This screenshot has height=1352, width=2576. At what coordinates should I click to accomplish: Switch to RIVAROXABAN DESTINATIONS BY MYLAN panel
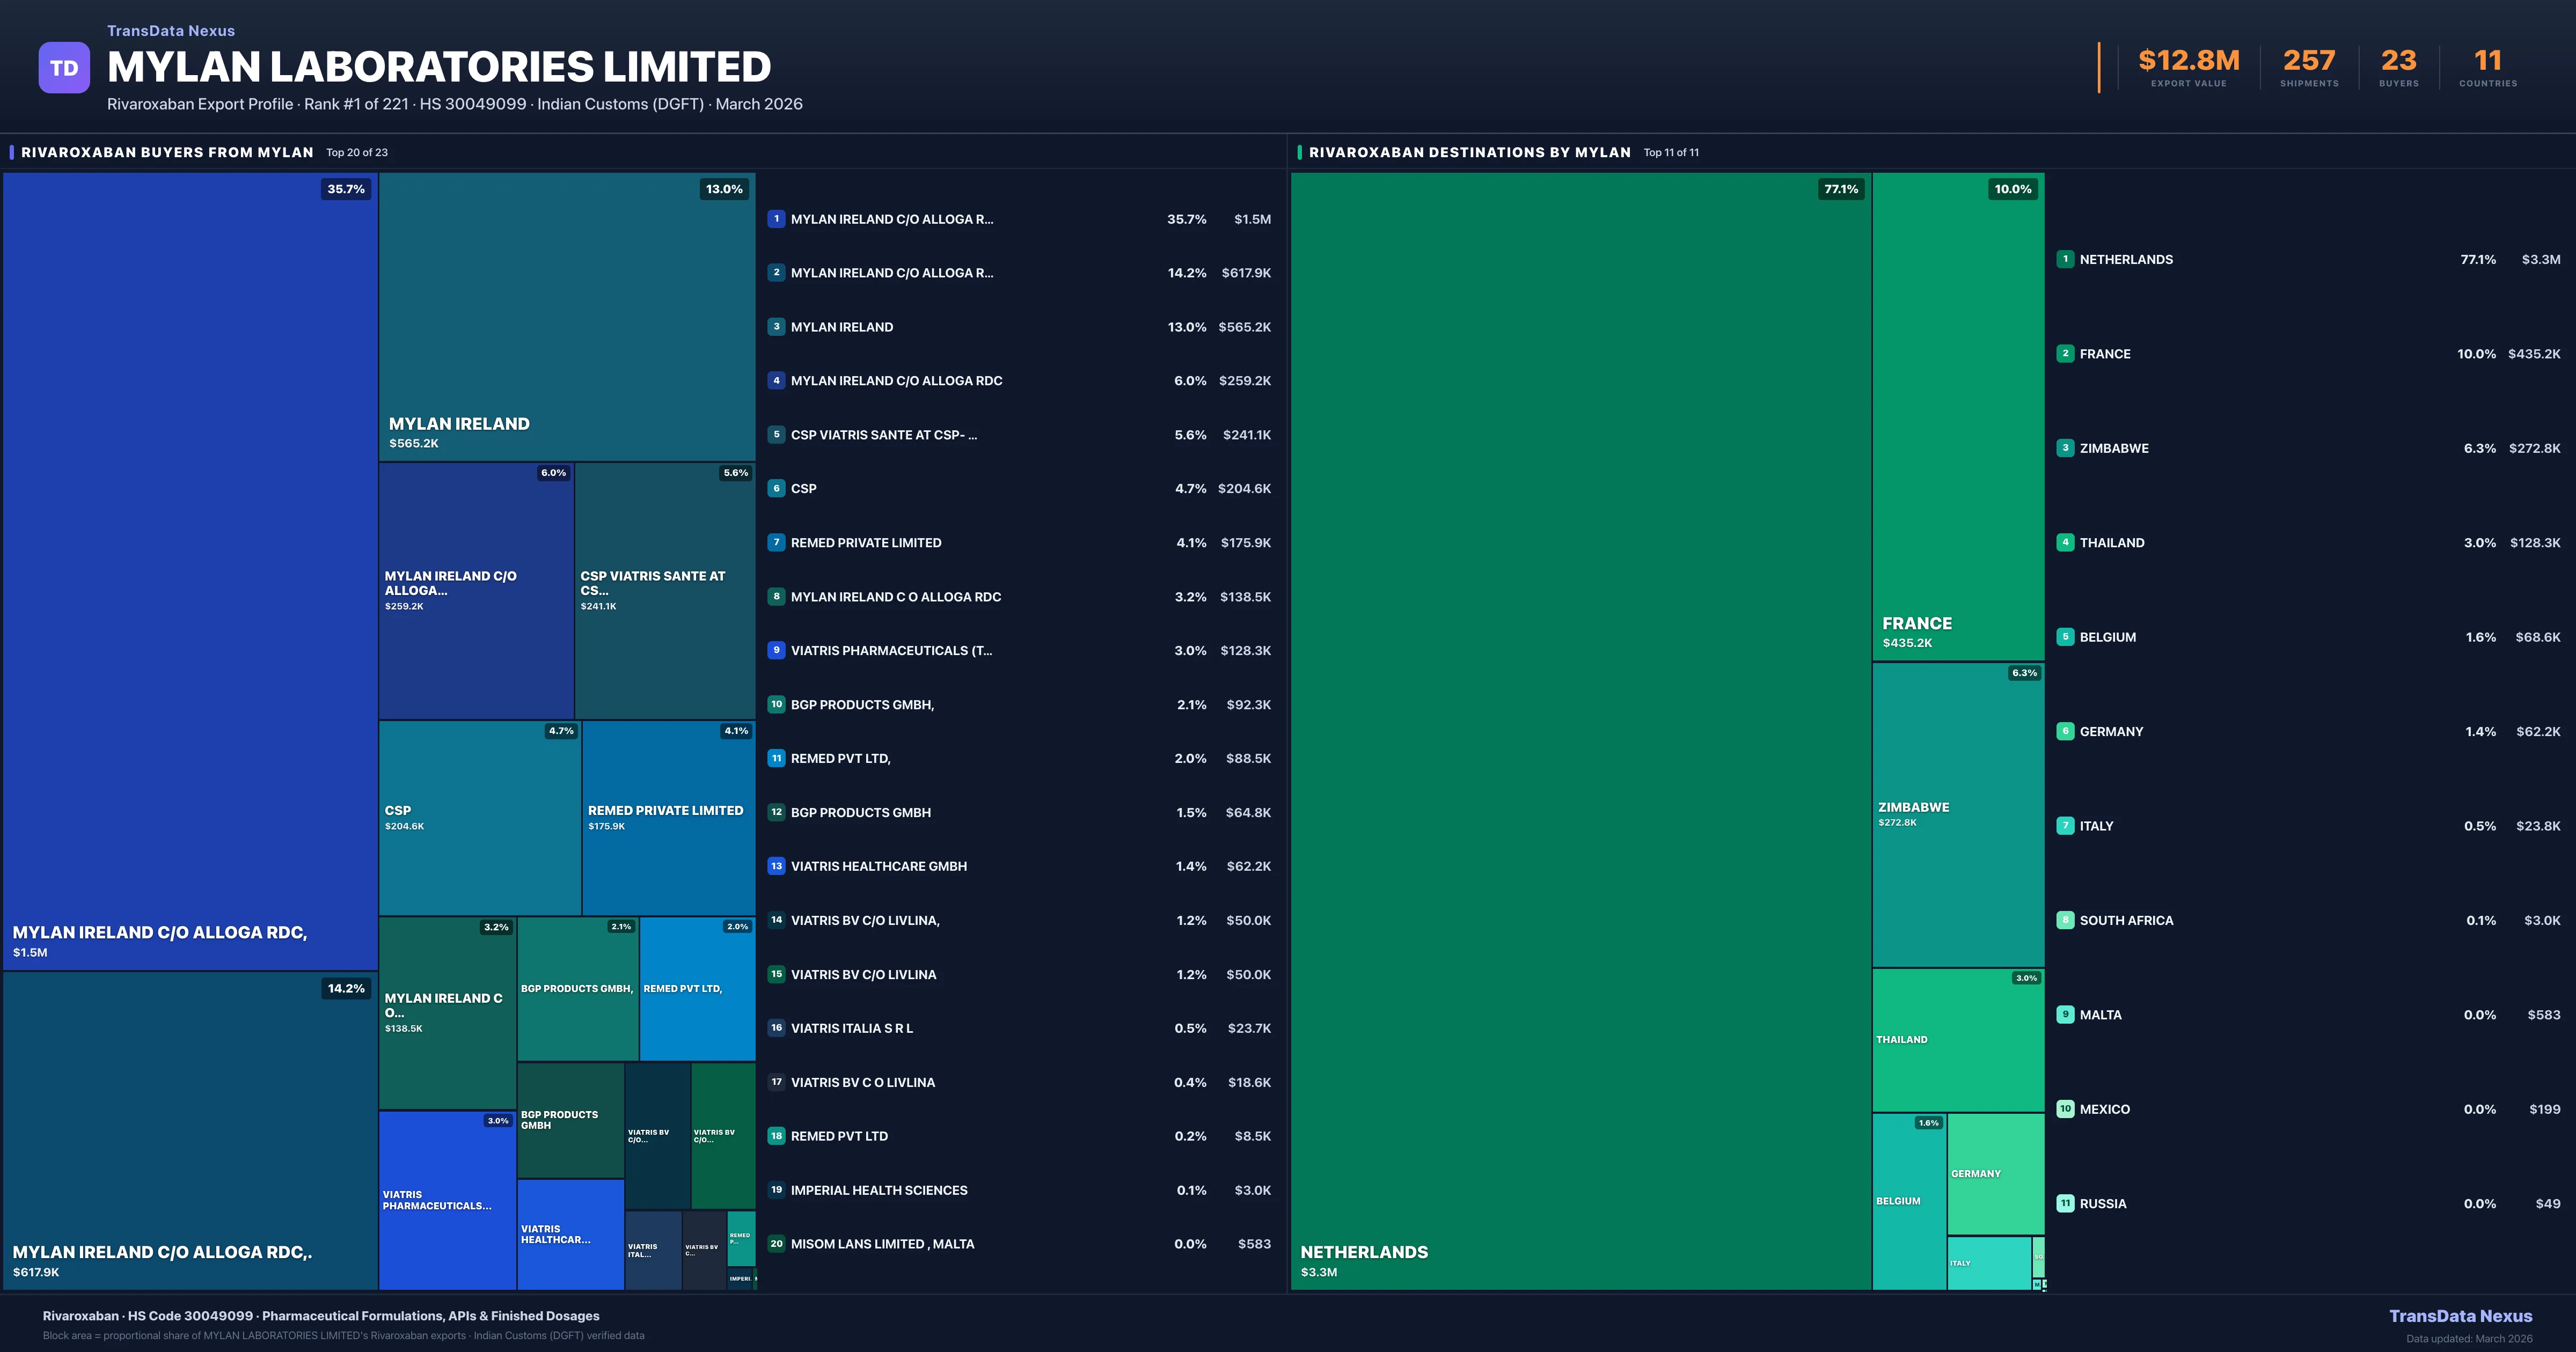tap(1470, 152)
